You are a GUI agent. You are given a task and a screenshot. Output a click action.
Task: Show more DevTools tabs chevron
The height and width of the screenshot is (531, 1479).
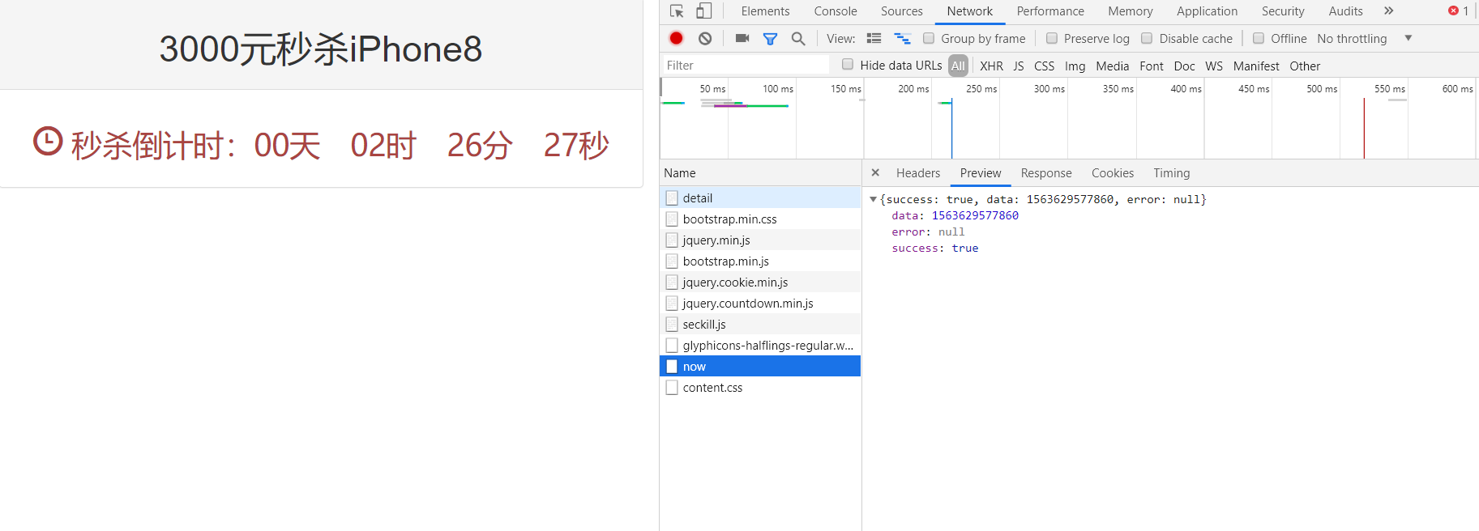click(1388, 11)
